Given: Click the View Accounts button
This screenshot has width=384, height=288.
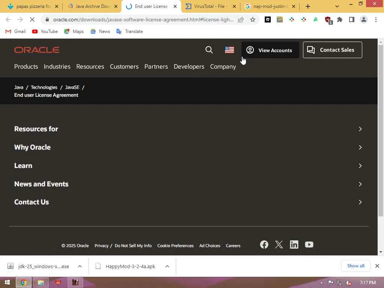Looking at the screenshot, I should 270,50.
